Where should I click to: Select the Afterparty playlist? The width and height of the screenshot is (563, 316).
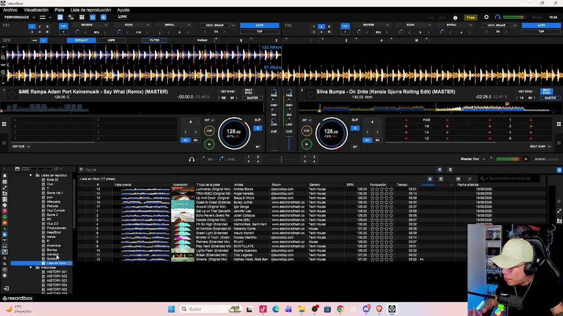(54, 202)
